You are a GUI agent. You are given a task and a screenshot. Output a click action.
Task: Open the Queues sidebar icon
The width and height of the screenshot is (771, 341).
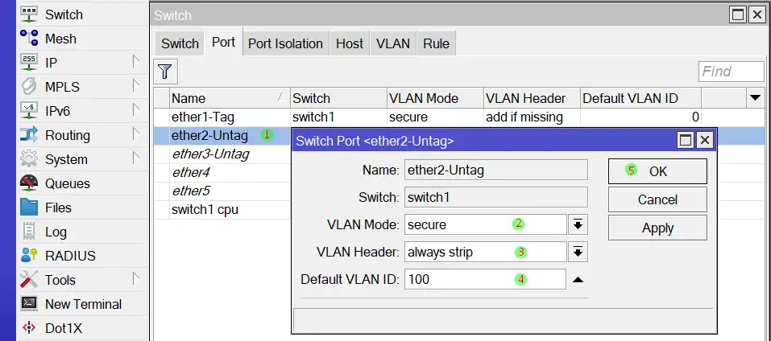point(29,183)
